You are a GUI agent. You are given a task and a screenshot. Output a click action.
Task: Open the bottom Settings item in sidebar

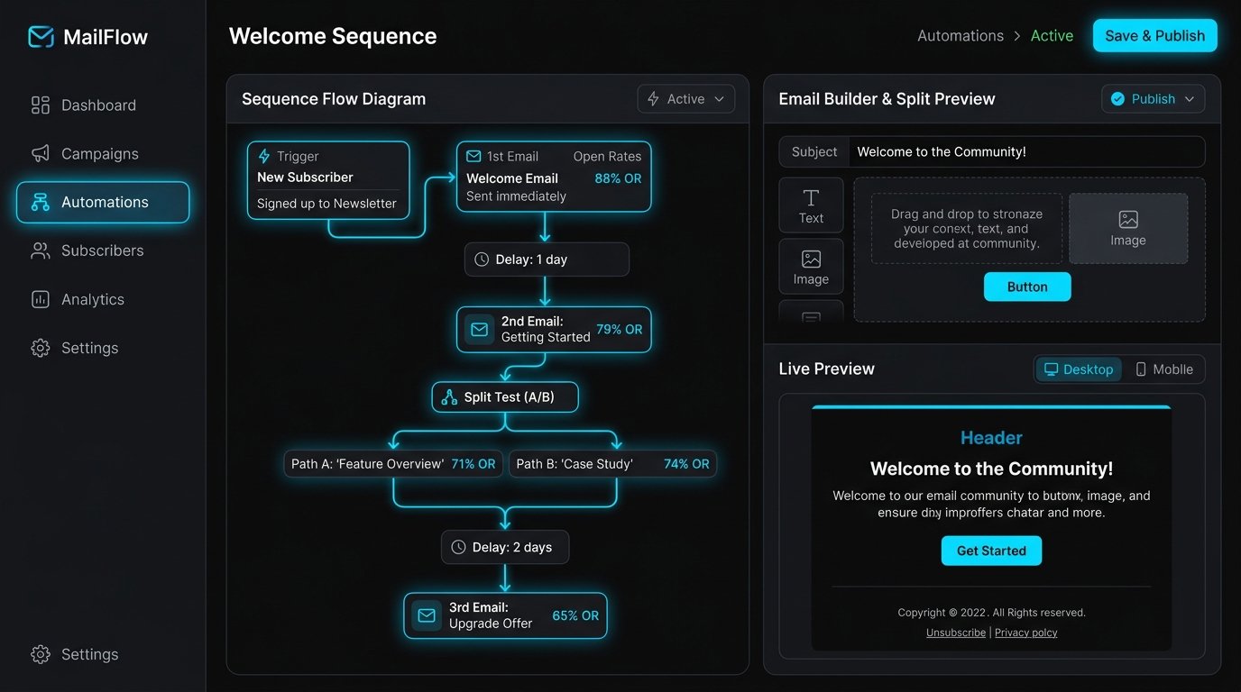[76, 654]
